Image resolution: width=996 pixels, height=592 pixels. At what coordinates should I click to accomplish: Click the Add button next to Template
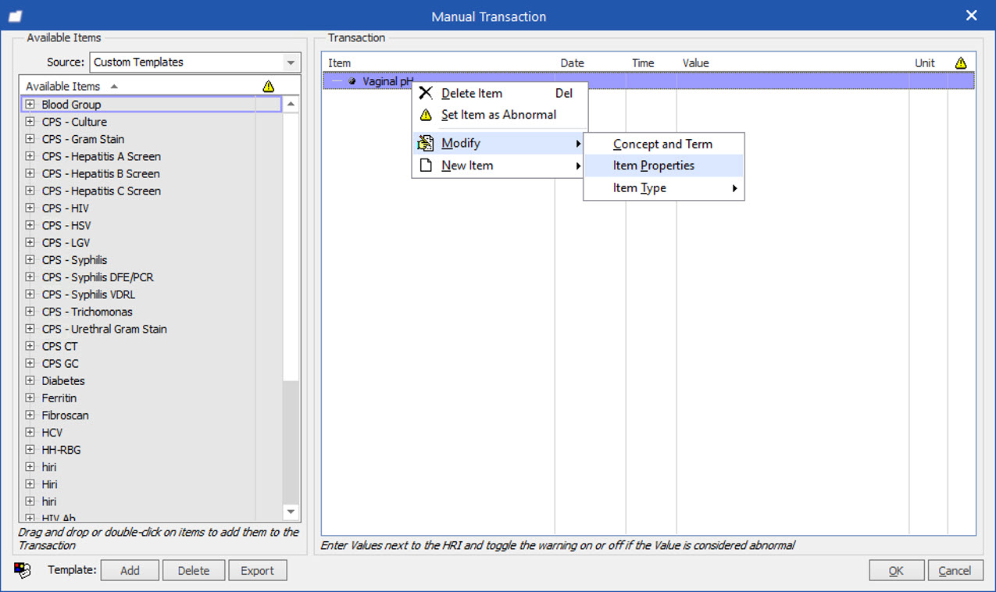(x=130, y=570)
